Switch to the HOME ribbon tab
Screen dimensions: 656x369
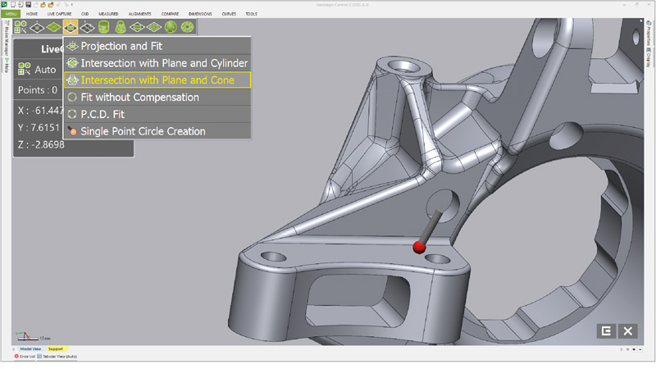coord(32,14)
